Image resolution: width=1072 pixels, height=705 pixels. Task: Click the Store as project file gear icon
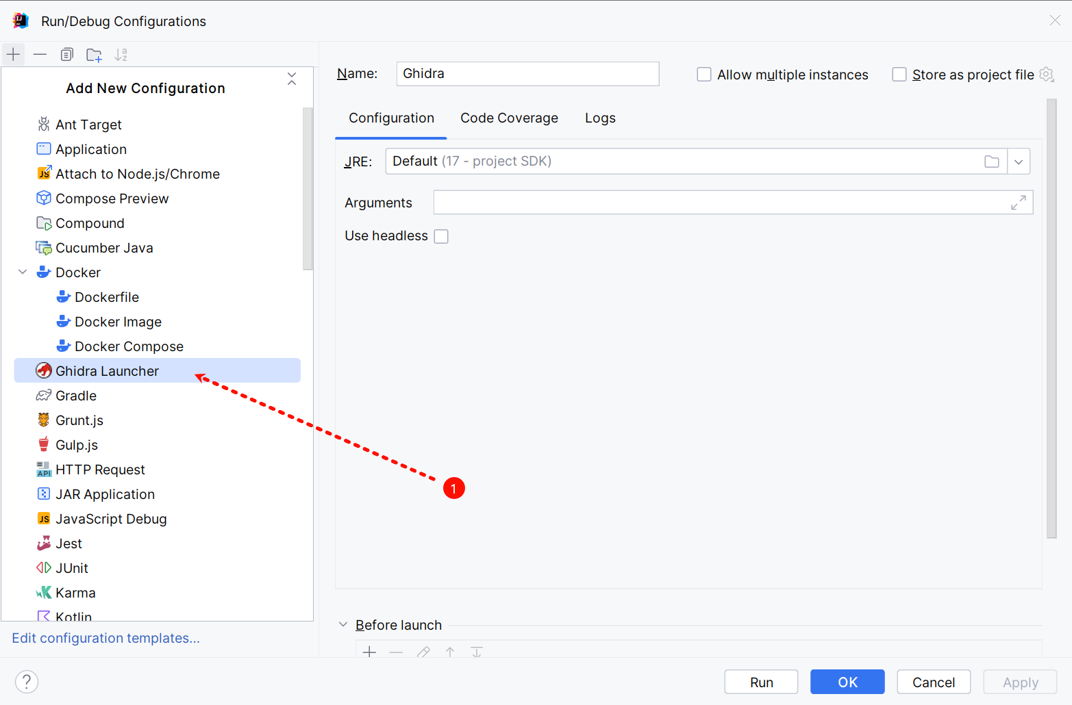coord(1047,74)
